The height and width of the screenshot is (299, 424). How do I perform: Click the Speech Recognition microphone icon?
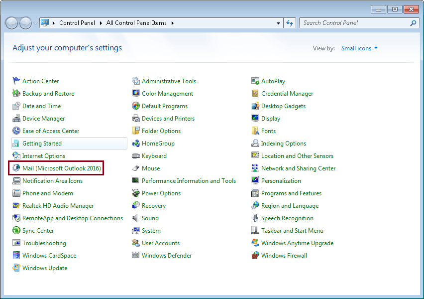coord(255,218)
